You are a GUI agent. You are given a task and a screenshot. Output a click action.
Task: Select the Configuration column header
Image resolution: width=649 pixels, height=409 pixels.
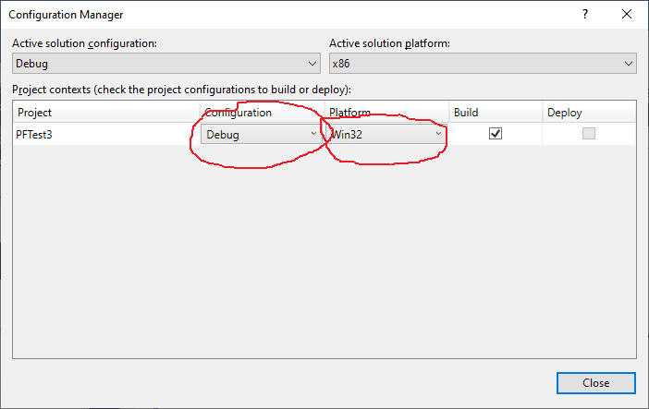click(x=239, y=113)
